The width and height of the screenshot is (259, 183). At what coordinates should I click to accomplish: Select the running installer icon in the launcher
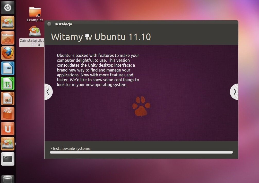click(8, 144)
